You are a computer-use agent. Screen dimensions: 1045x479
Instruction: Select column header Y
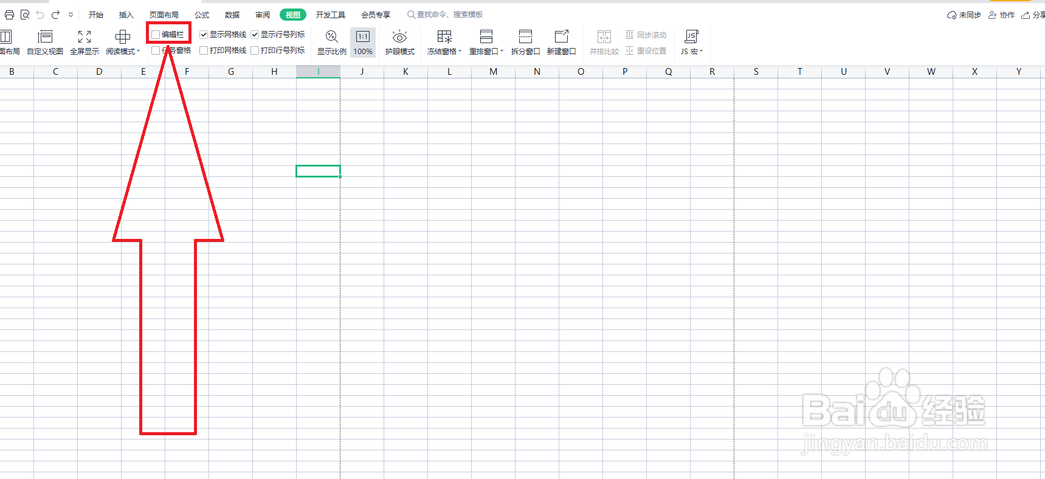coord(1018,72)
